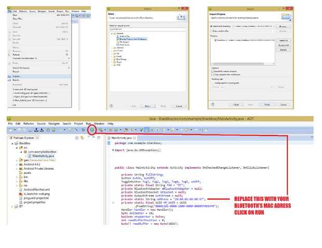Click the Link with Editor icon in Package Explorer
The width and height of the screenshot is (322, 248).
(x=82, y=138)
